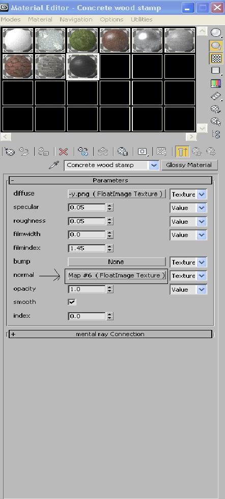225x499 pixels.
Task: Open the Options menu
Action: tap(111, 19)
